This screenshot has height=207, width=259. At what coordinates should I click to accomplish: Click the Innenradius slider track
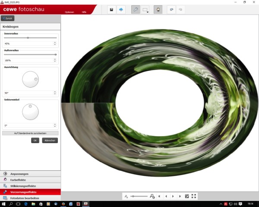click(x=30, y=38)
